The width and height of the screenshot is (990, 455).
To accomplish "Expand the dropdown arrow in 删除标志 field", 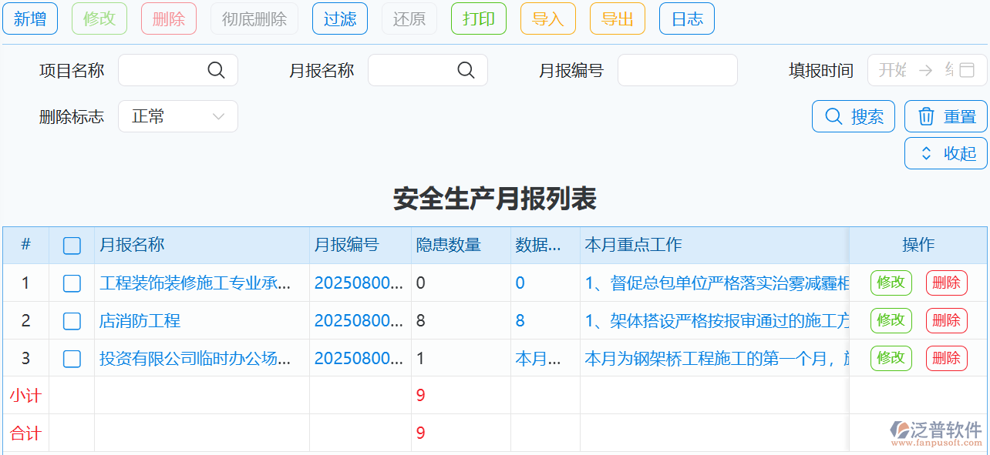I will 218,116.
